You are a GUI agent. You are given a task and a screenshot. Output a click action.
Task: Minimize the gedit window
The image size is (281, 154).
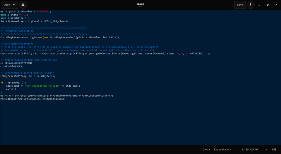point(259,5)
